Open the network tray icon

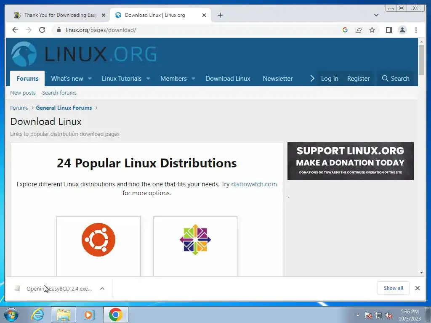[378, 315]
